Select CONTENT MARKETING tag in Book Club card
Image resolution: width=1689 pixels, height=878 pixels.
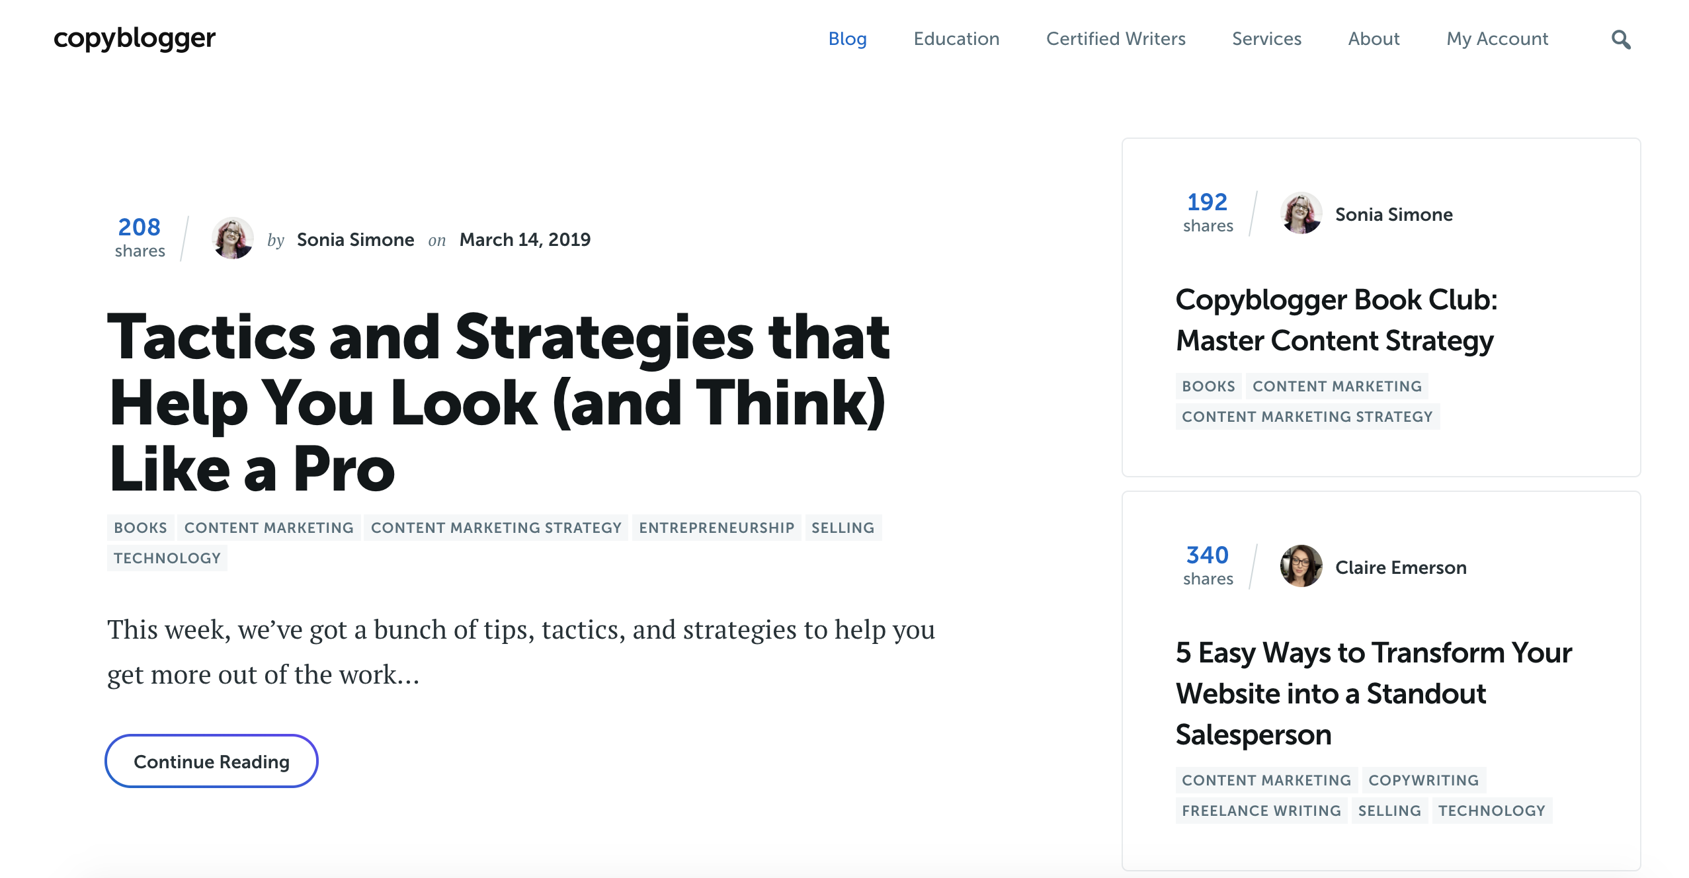coord(1337,386)
